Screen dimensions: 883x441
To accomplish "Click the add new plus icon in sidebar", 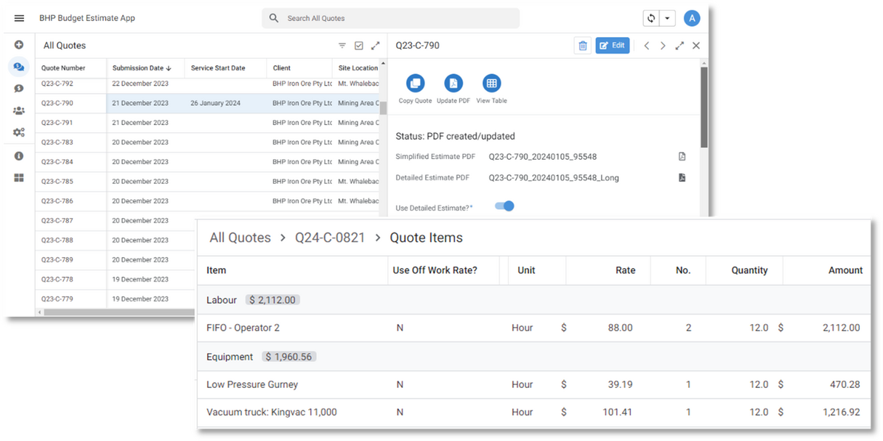I will pos(19,45).
